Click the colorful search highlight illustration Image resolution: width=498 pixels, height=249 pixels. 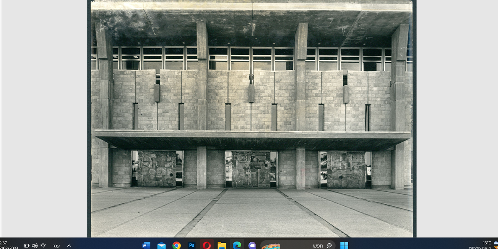(x=271, y=246)
